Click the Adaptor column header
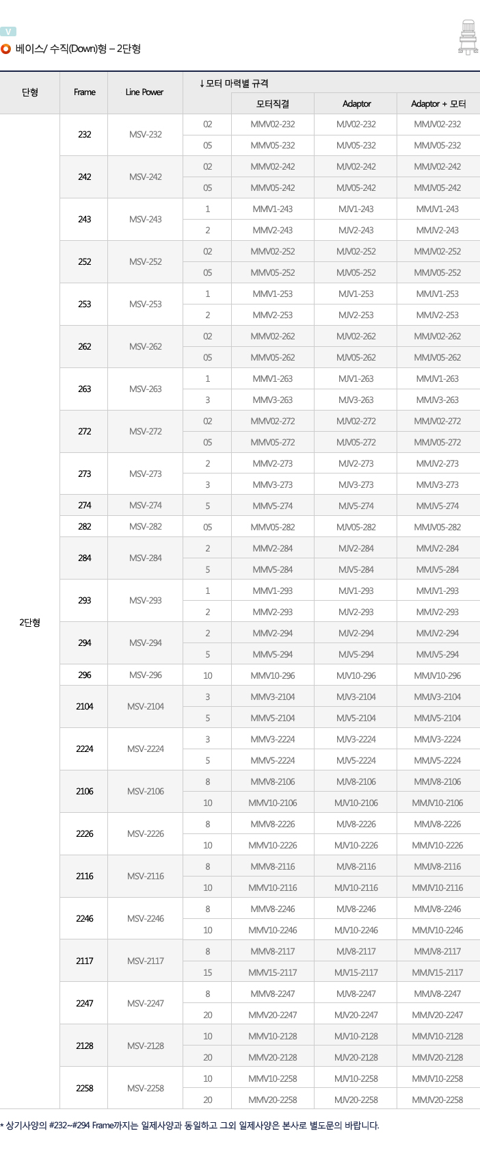Viewport: 480px width, 1155px height. (x=356, y=103)
